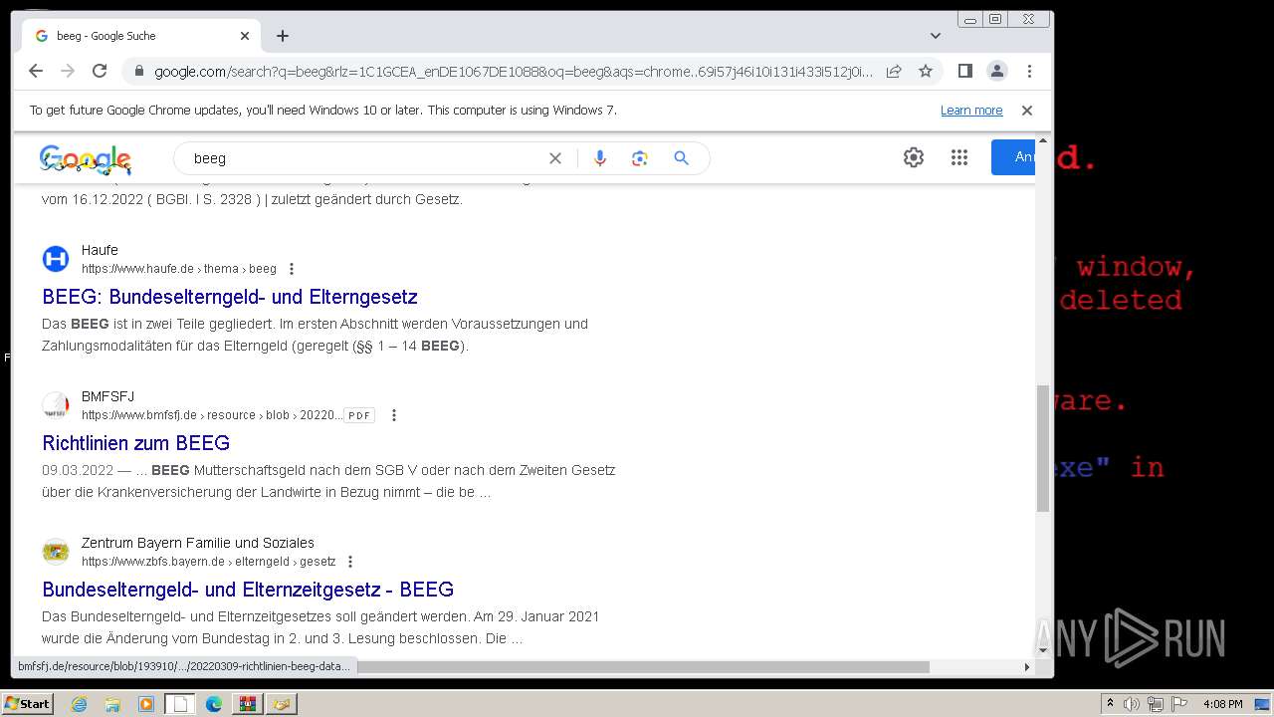Viewport: 1274px width, 717px height.
Task: Click into the Google search field
Action: point(368,158)
